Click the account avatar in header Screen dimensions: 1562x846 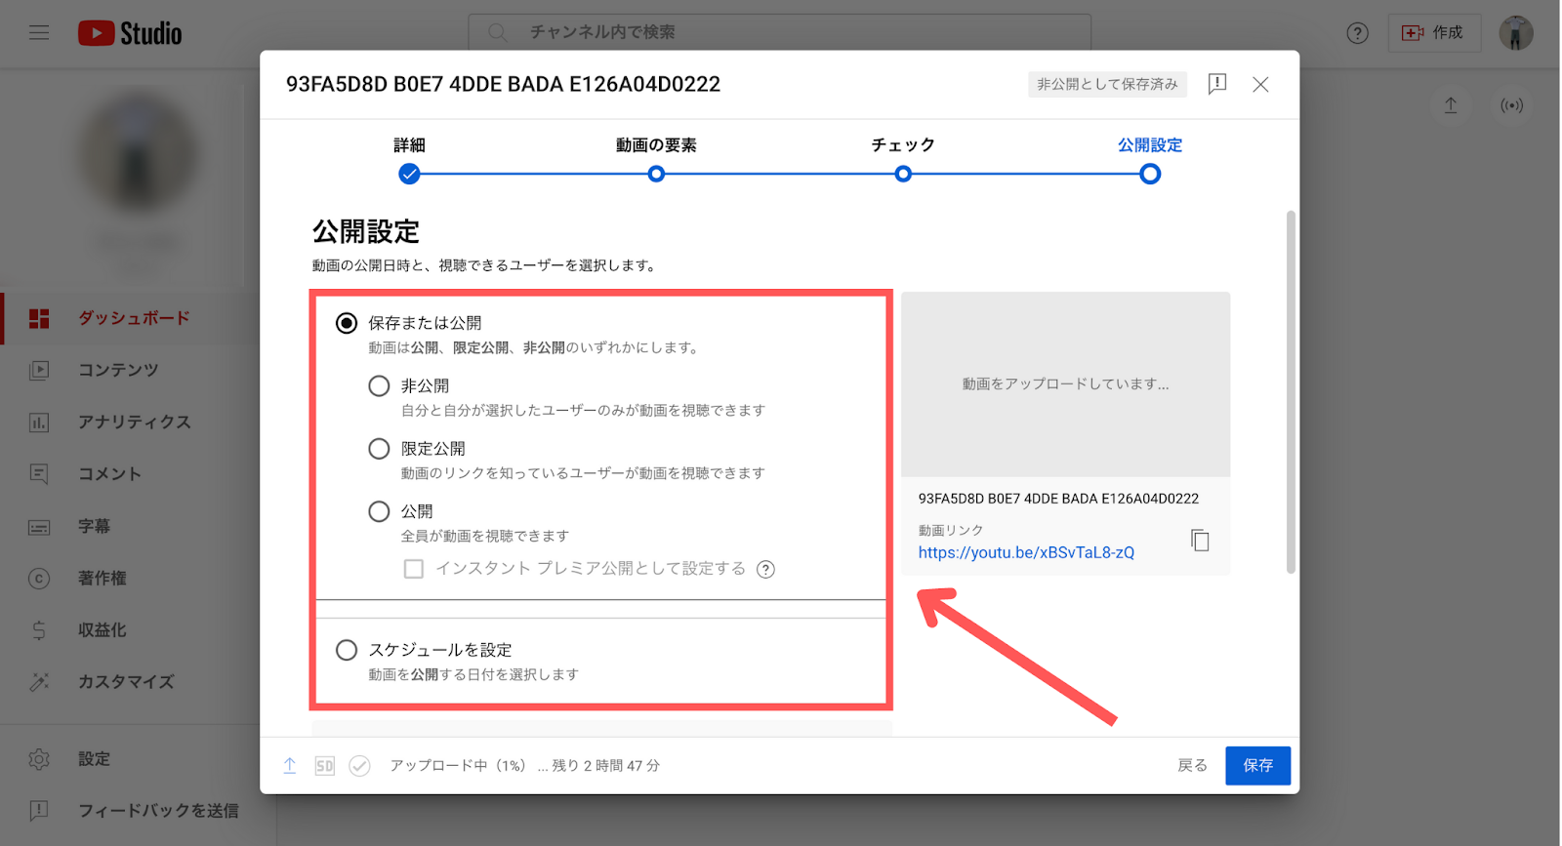[x=1516, y=33]
